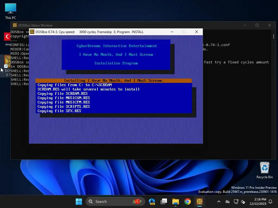Open Task View from the taskbar
278x208 pixels.
(x=164, y=201)
